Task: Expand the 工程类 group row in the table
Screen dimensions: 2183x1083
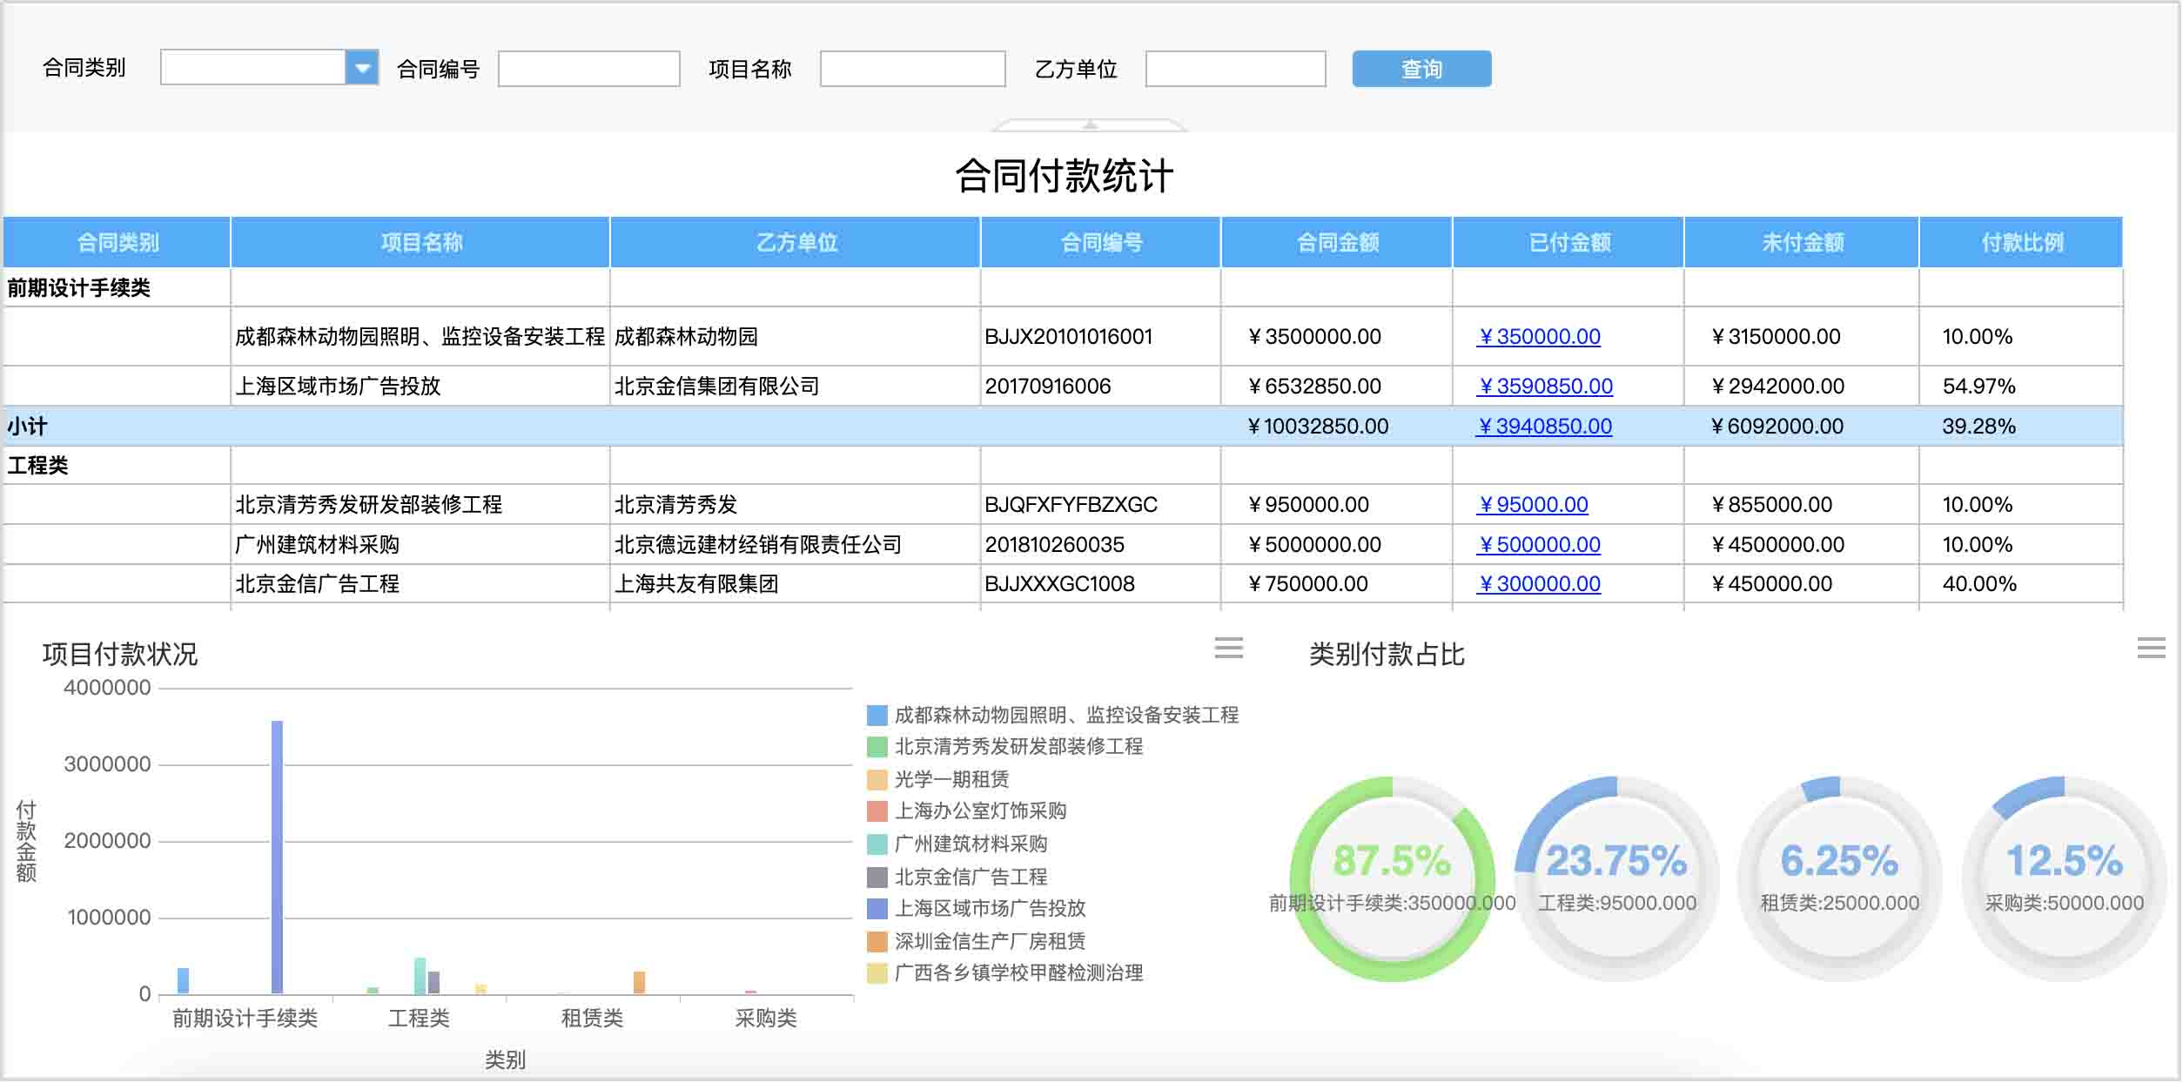Action: (x=38, y=465)
